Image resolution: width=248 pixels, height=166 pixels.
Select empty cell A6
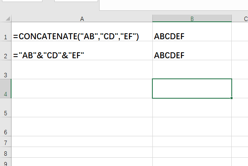point(82,127)
